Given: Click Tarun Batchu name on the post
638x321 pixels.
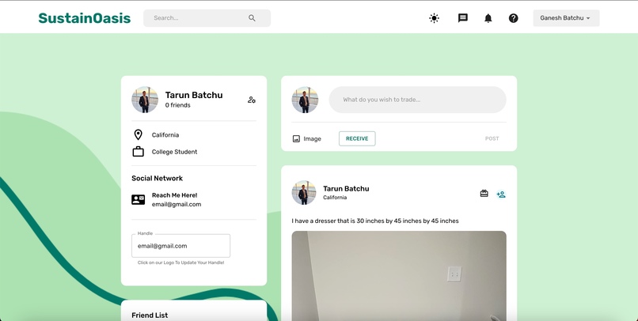Looking at the screenshot, I should (346, 188).
